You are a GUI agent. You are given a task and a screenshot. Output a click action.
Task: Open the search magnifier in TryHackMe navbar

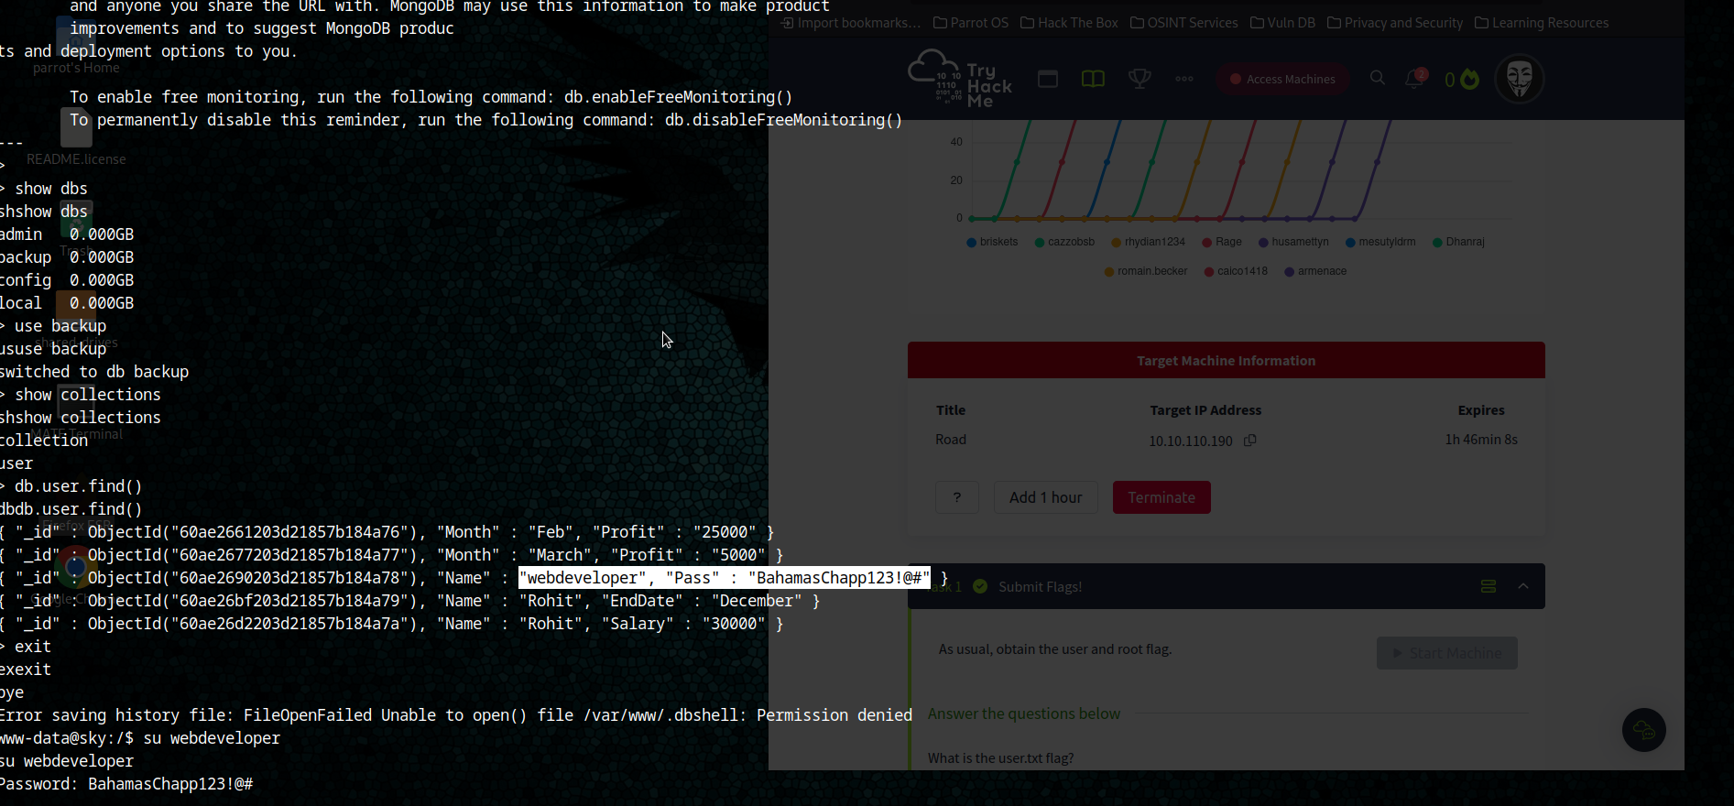click(x=1377, y=78)
